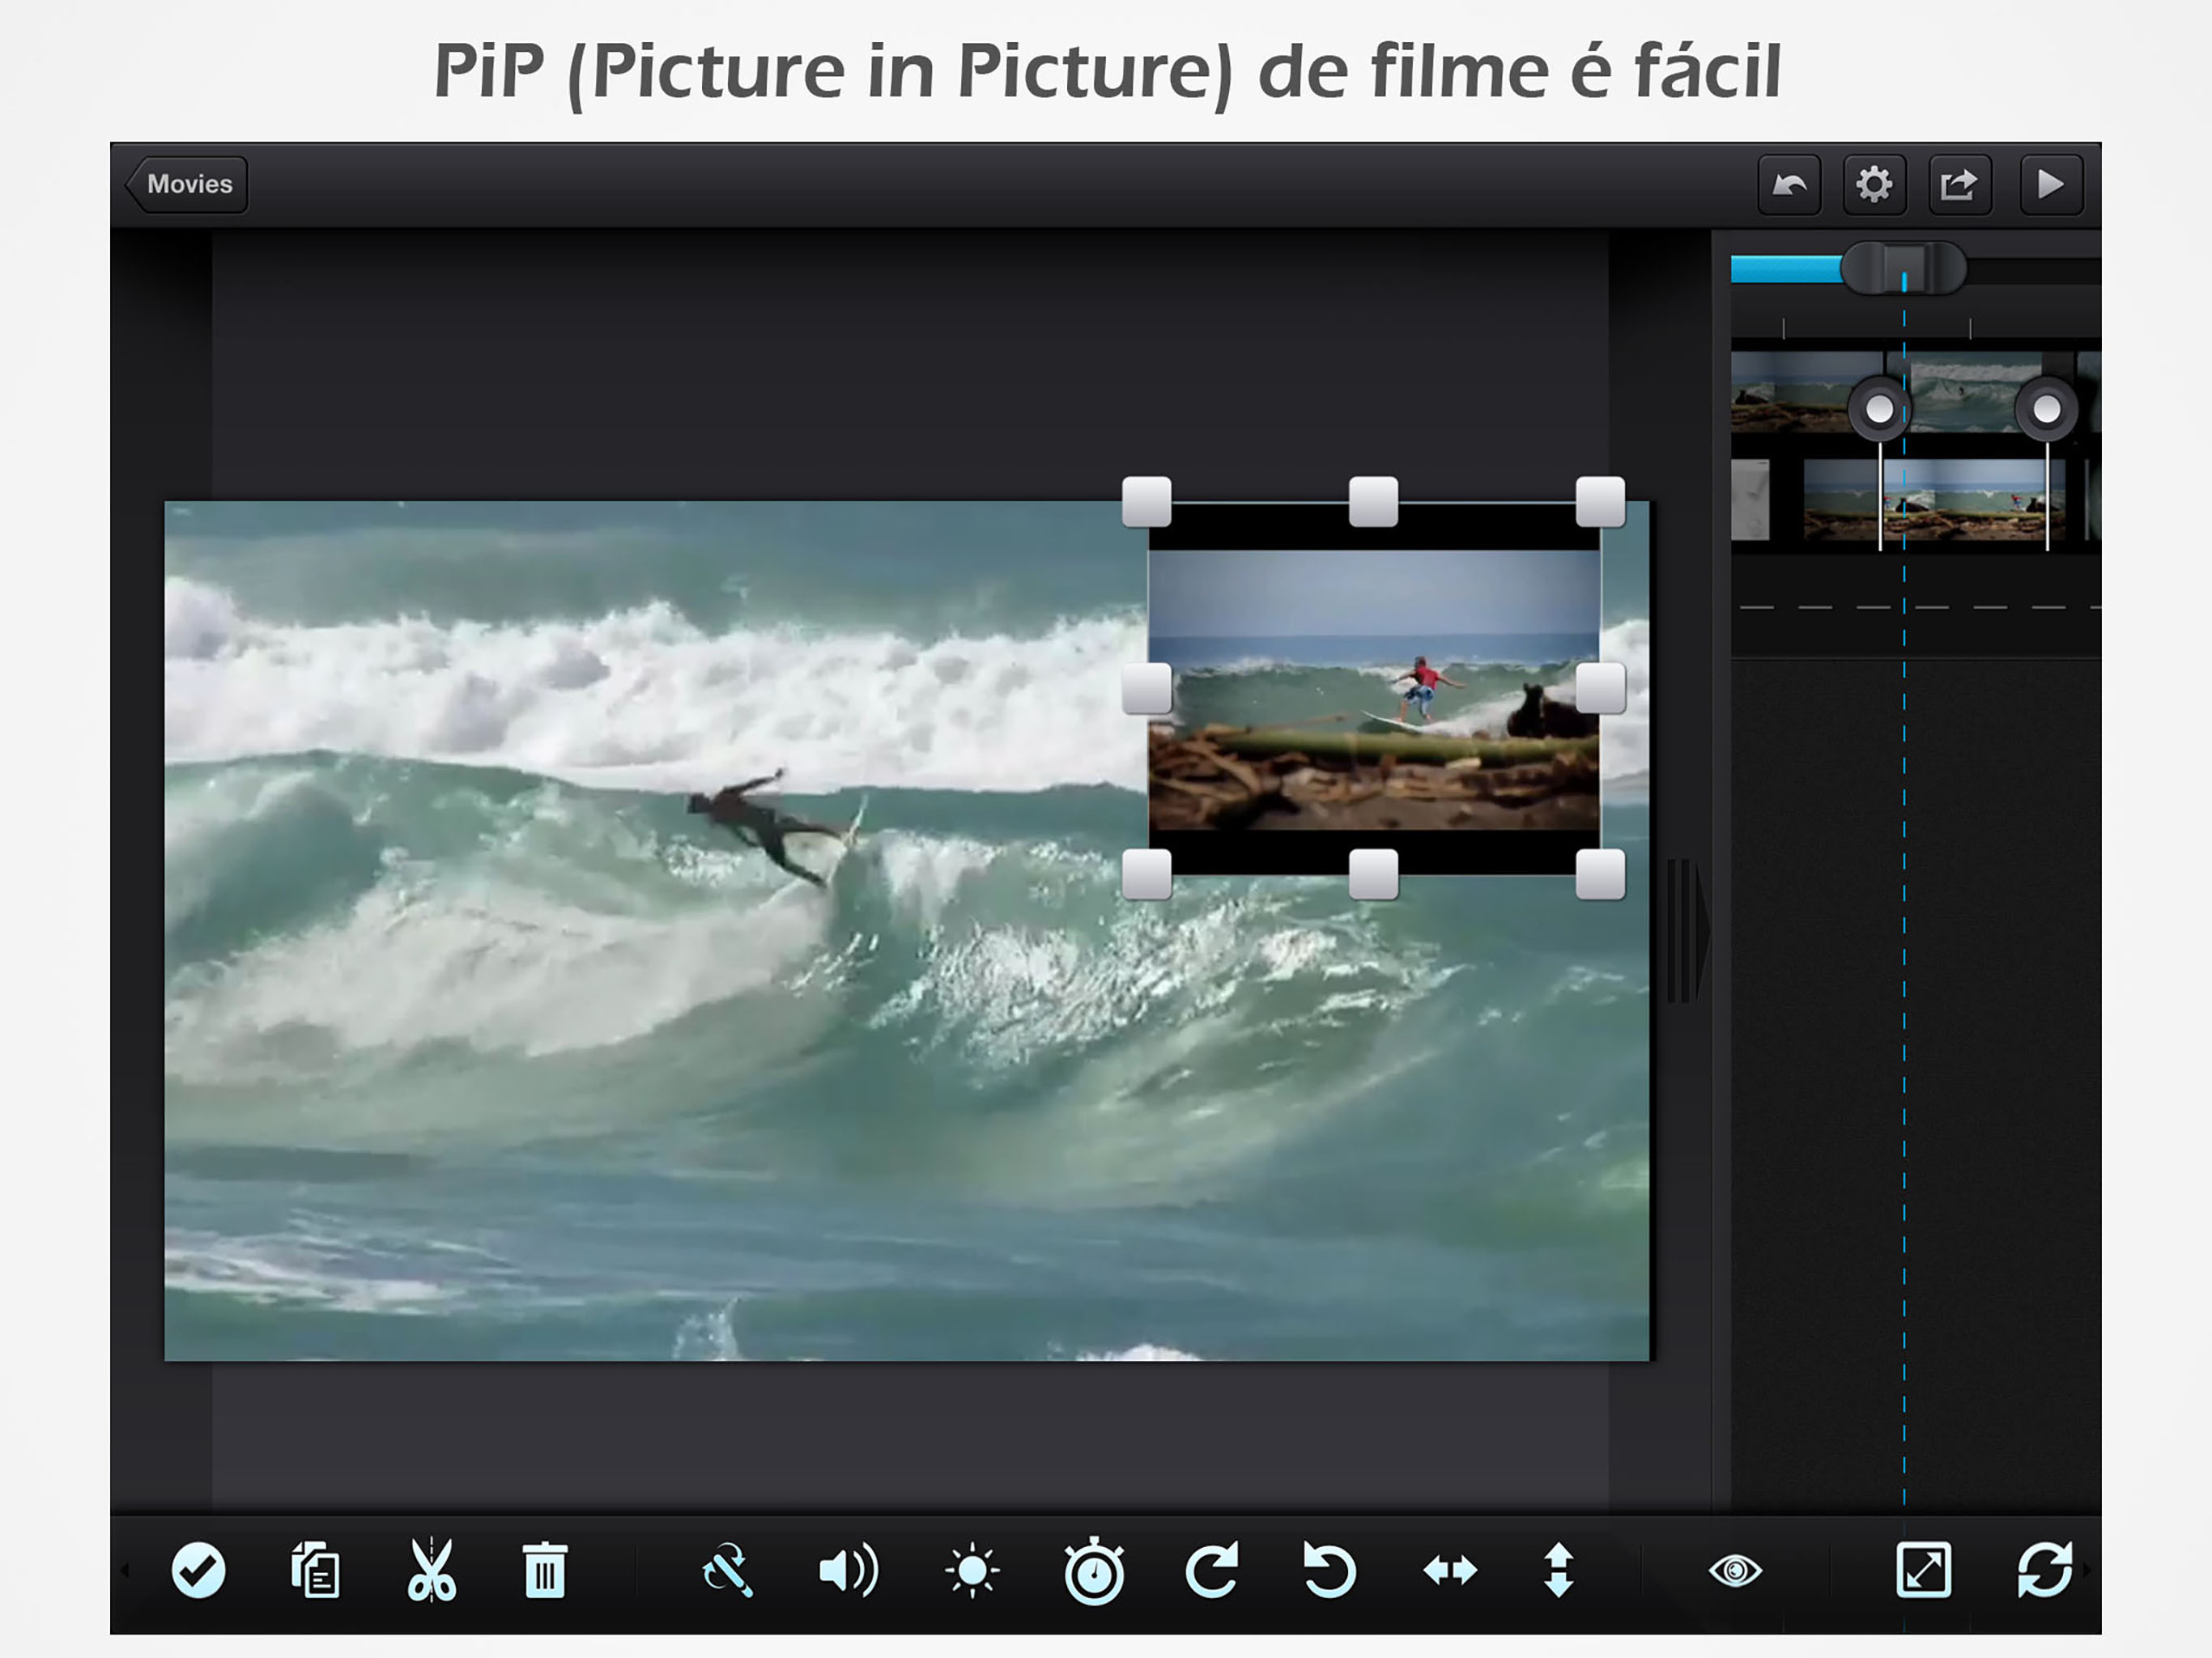The height and width of the screenshot is (1658, 2212).
Task: Toggle fullscreen expand icon
Action: [x=1923, y=1571]
